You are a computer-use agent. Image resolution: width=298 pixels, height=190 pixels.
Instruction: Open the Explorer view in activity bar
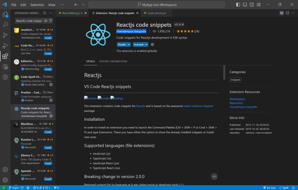(5, 14)
